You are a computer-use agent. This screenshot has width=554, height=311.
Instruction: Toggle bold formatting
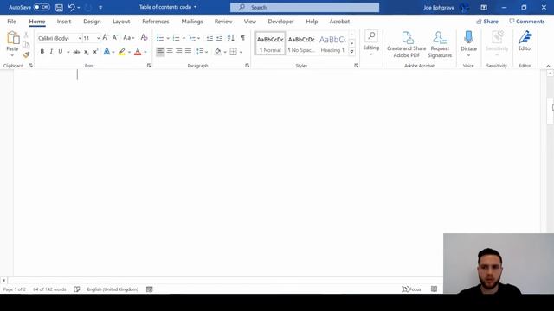42,52
